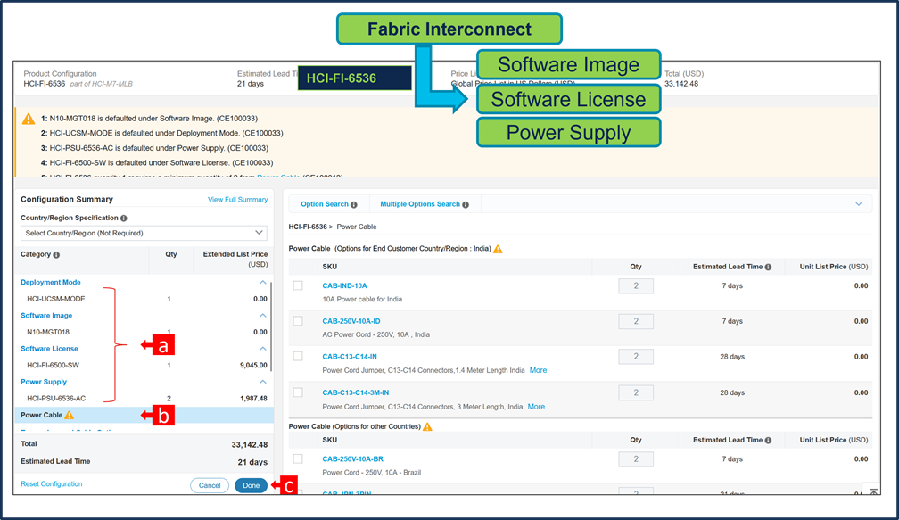Collapse the Deployment Mode category
This screenshot has height=520, width=899.
click(262, 282)
